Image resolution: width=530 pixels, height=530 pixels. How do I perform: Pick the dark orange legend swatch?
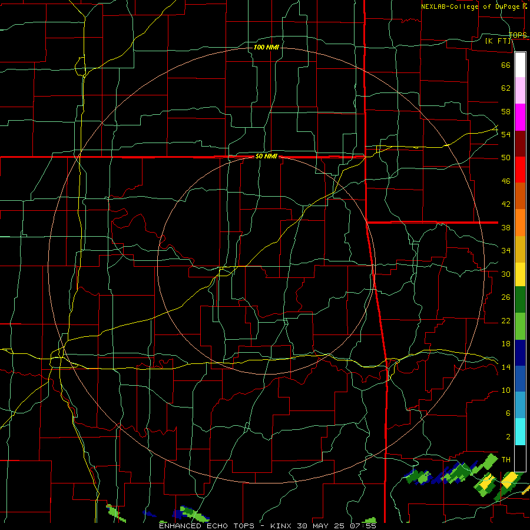(x=520, y=196)
